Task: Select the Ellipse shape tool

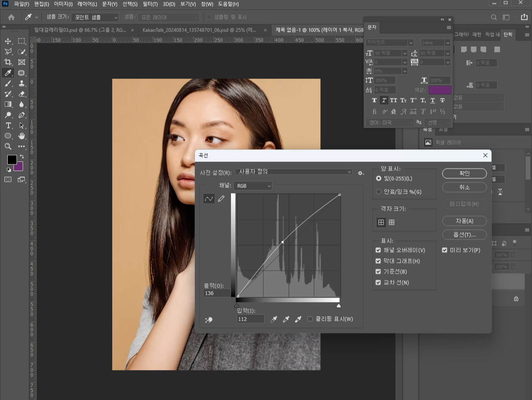Action: [x=8, y=136]
